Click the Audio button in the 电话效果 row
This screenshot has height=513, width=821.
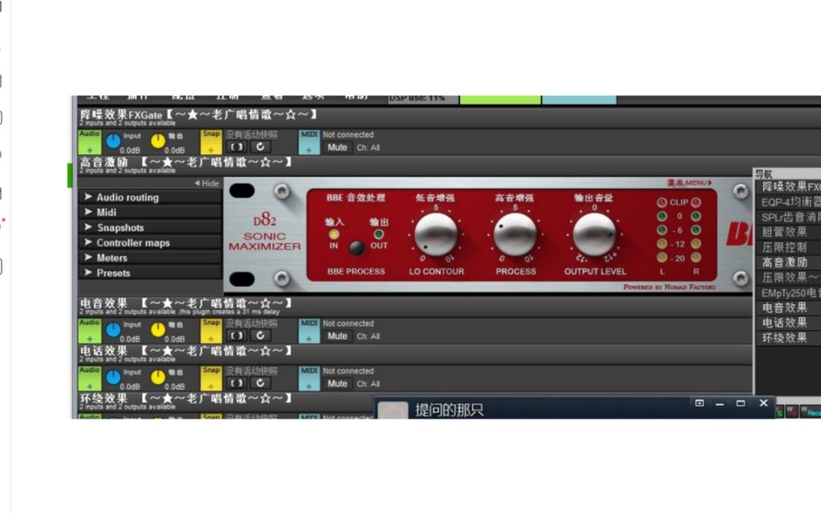pos(90,378)
